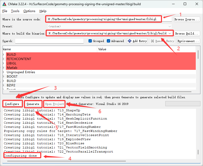The width and height of the screenshot is (203, 166).
Task: Click the Generate button
Action: point(33,104)
